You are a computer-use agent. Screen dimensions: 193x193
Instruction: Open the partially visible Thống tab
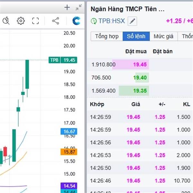coord(186,36)
